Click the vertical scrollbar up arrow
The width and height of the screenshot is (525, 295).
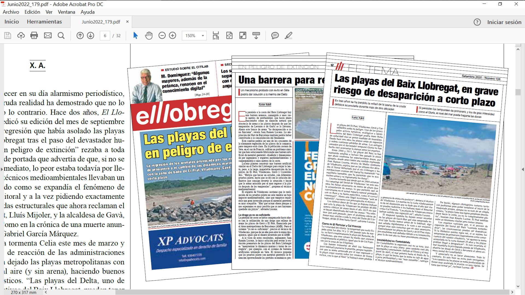pos(518,49)
